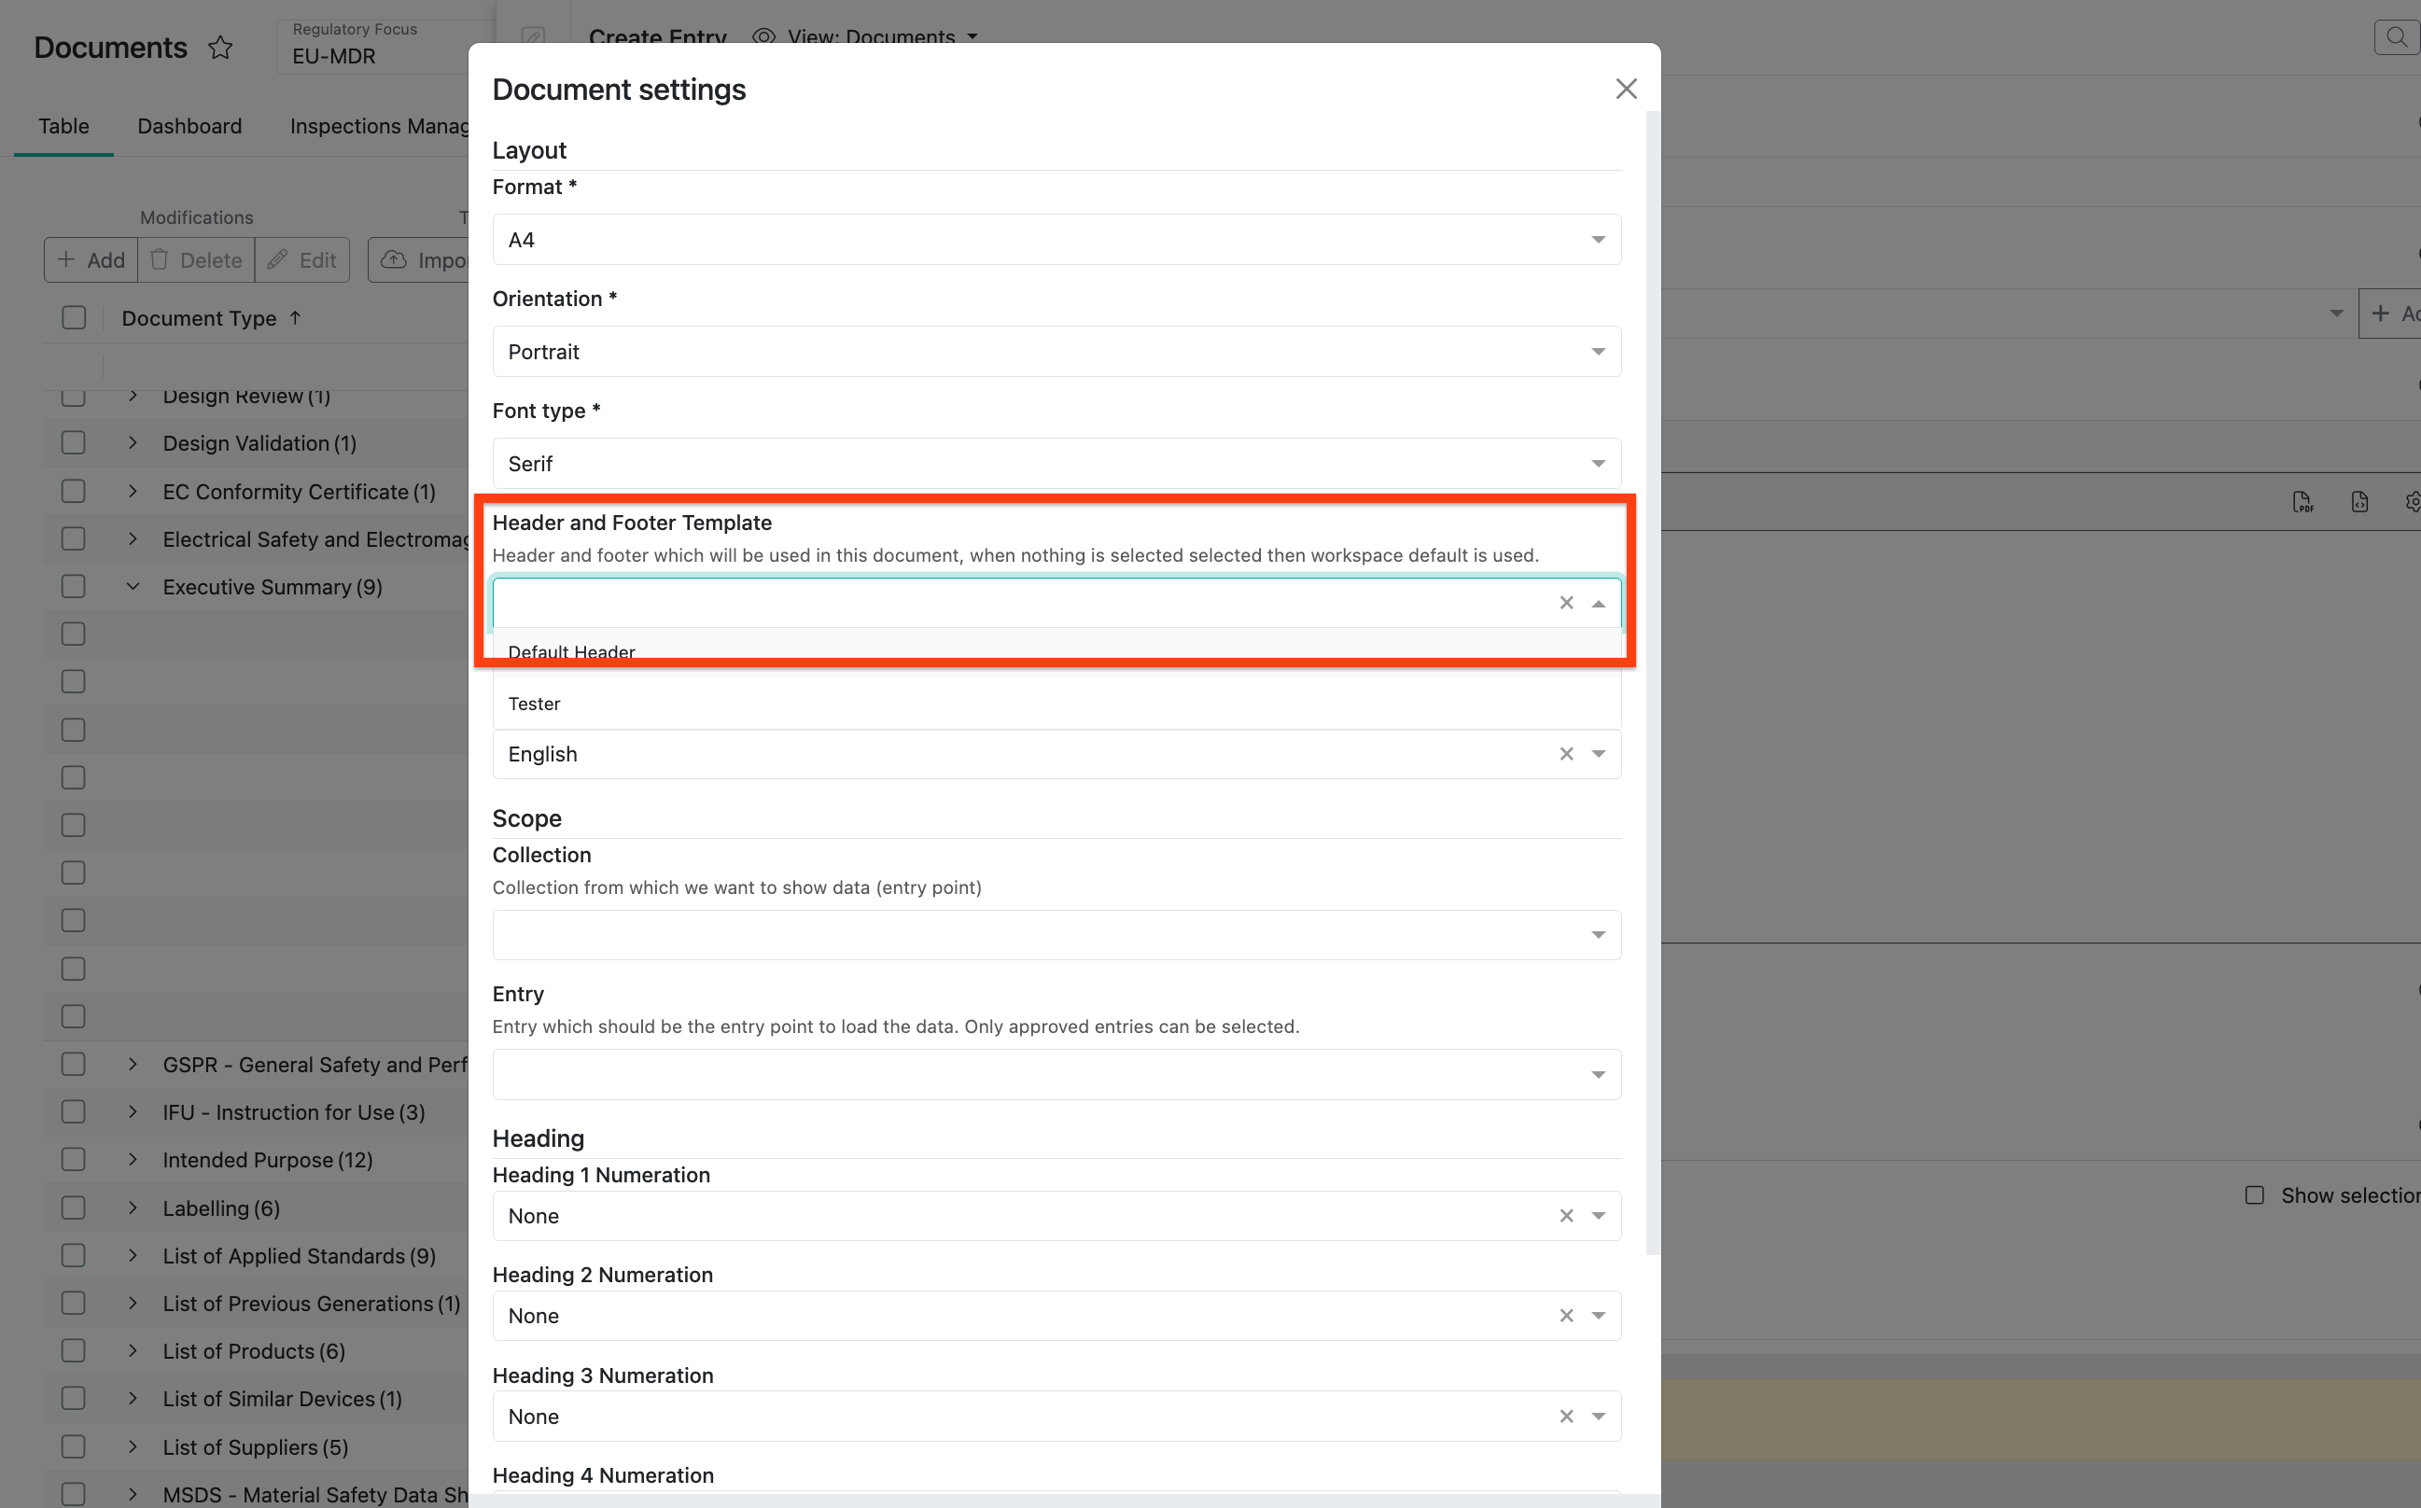Open the View: Documents dropdown

pos(866,38)
